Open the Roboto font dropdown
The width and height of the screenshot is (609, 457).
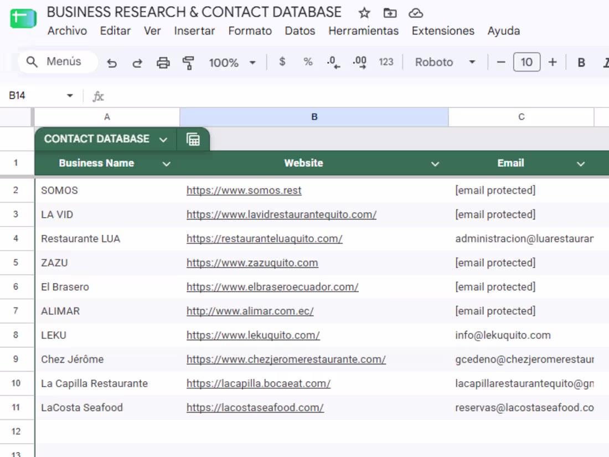(445, 62)
